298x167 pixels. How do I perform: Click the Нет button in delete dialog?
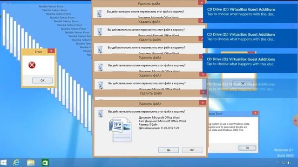192,150
